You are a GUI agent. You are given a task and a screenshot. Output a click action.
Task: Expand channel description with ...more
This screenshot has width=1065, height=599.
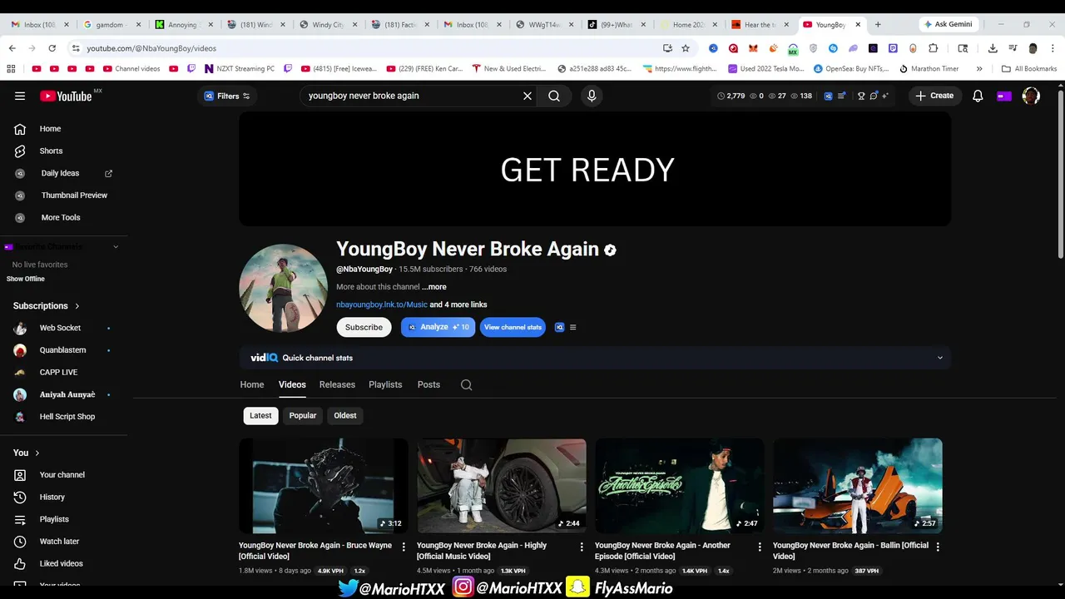click(x=434, y=287)
